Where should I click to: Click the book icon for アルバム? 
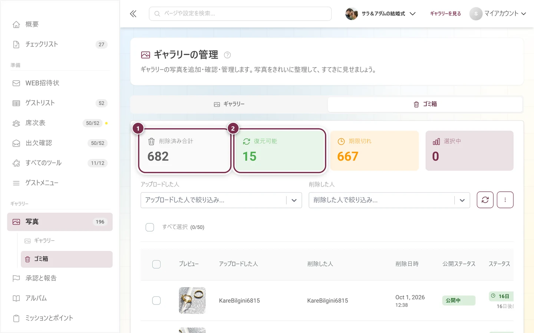pyautogui.click(x=16, y=298)
